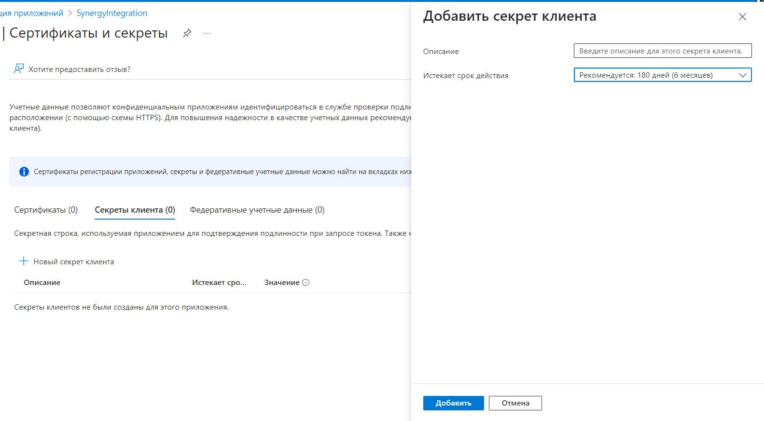Go to the регистрация приложений breadcrumb
The height and width of the screenshot is (421, 764).
coord(31,13)
